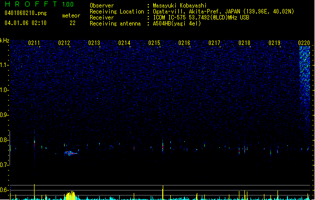Click the HROFFT 1.0.0 title text

pos(40,4)
